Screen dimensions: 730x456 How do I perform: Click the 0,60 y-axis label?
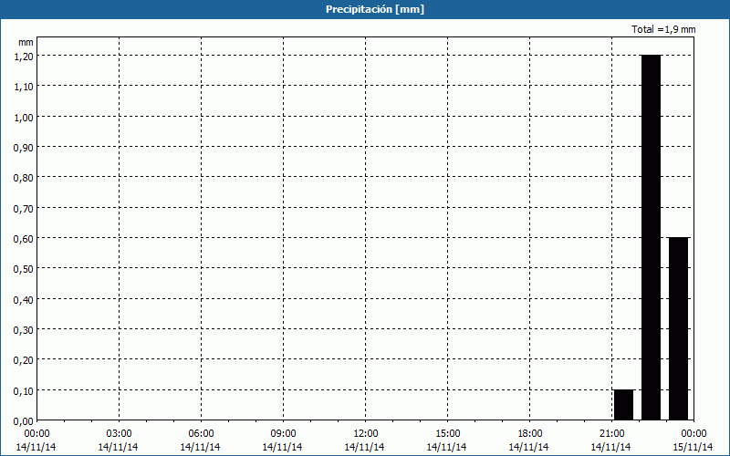point(23,239)
